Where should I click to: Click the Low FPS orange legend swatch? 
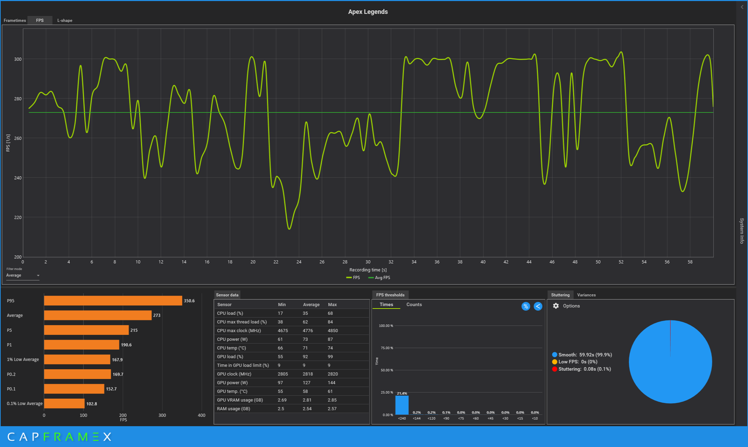(x=554, y=362)
